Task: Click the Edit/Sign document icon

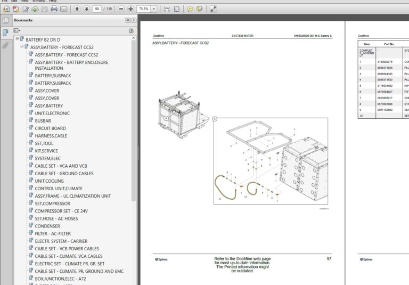Action: click(26, 9)
